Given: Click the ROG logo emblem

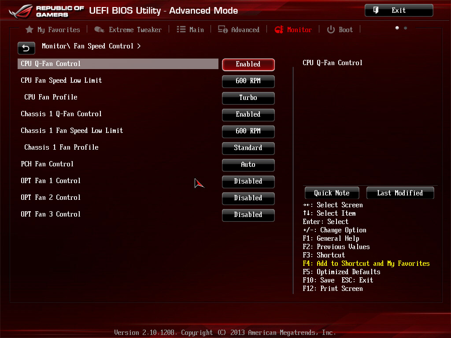Looking at the screenshot, I should (x=20, y=11).
